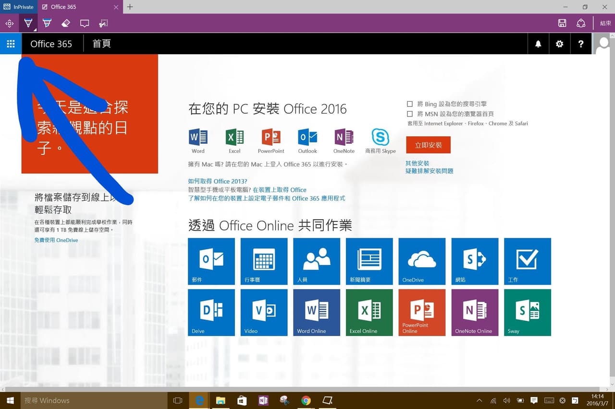This screenshot has height=409, width=615.
Task: Save the web note with the disk icon
Action: [x=562, y=23]
